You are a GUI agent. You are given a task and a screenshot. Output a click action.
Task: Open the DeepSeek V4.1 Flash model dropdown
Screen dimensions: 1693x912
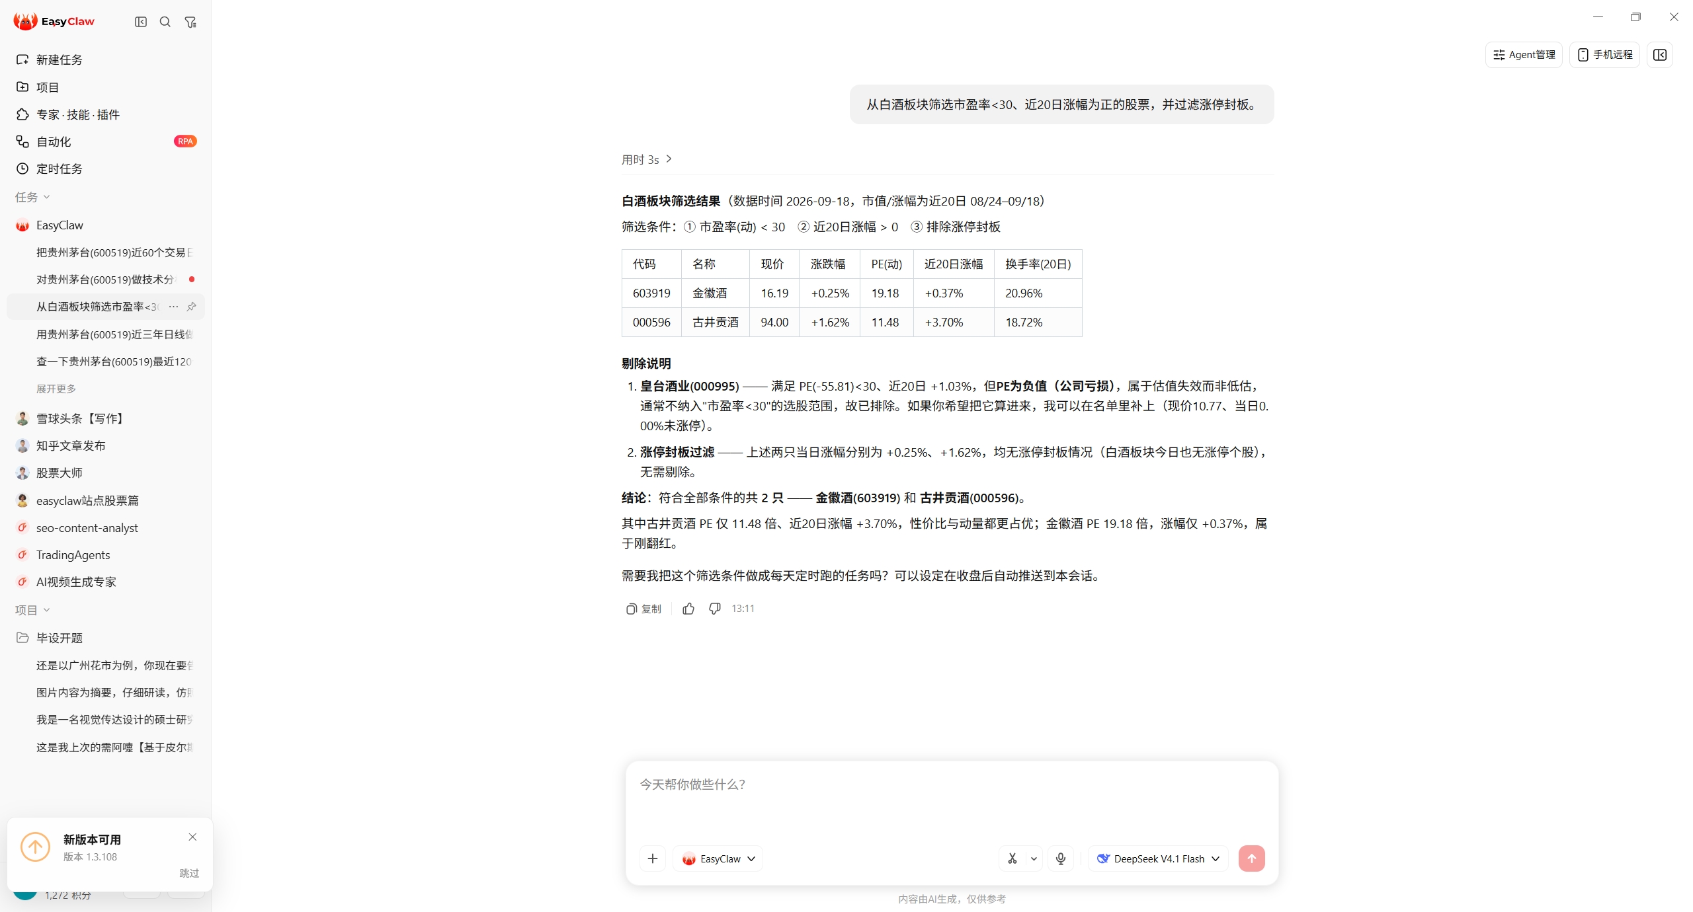(x=1158, y=858)
